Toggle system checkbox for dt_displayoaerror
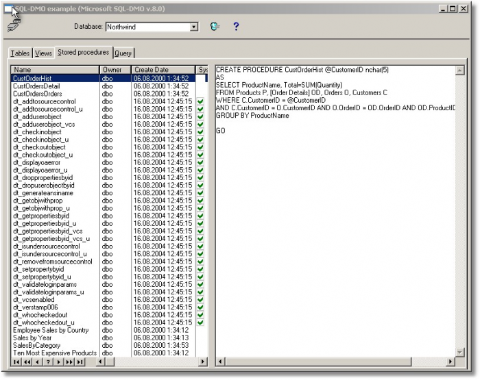 pos(200,162)
